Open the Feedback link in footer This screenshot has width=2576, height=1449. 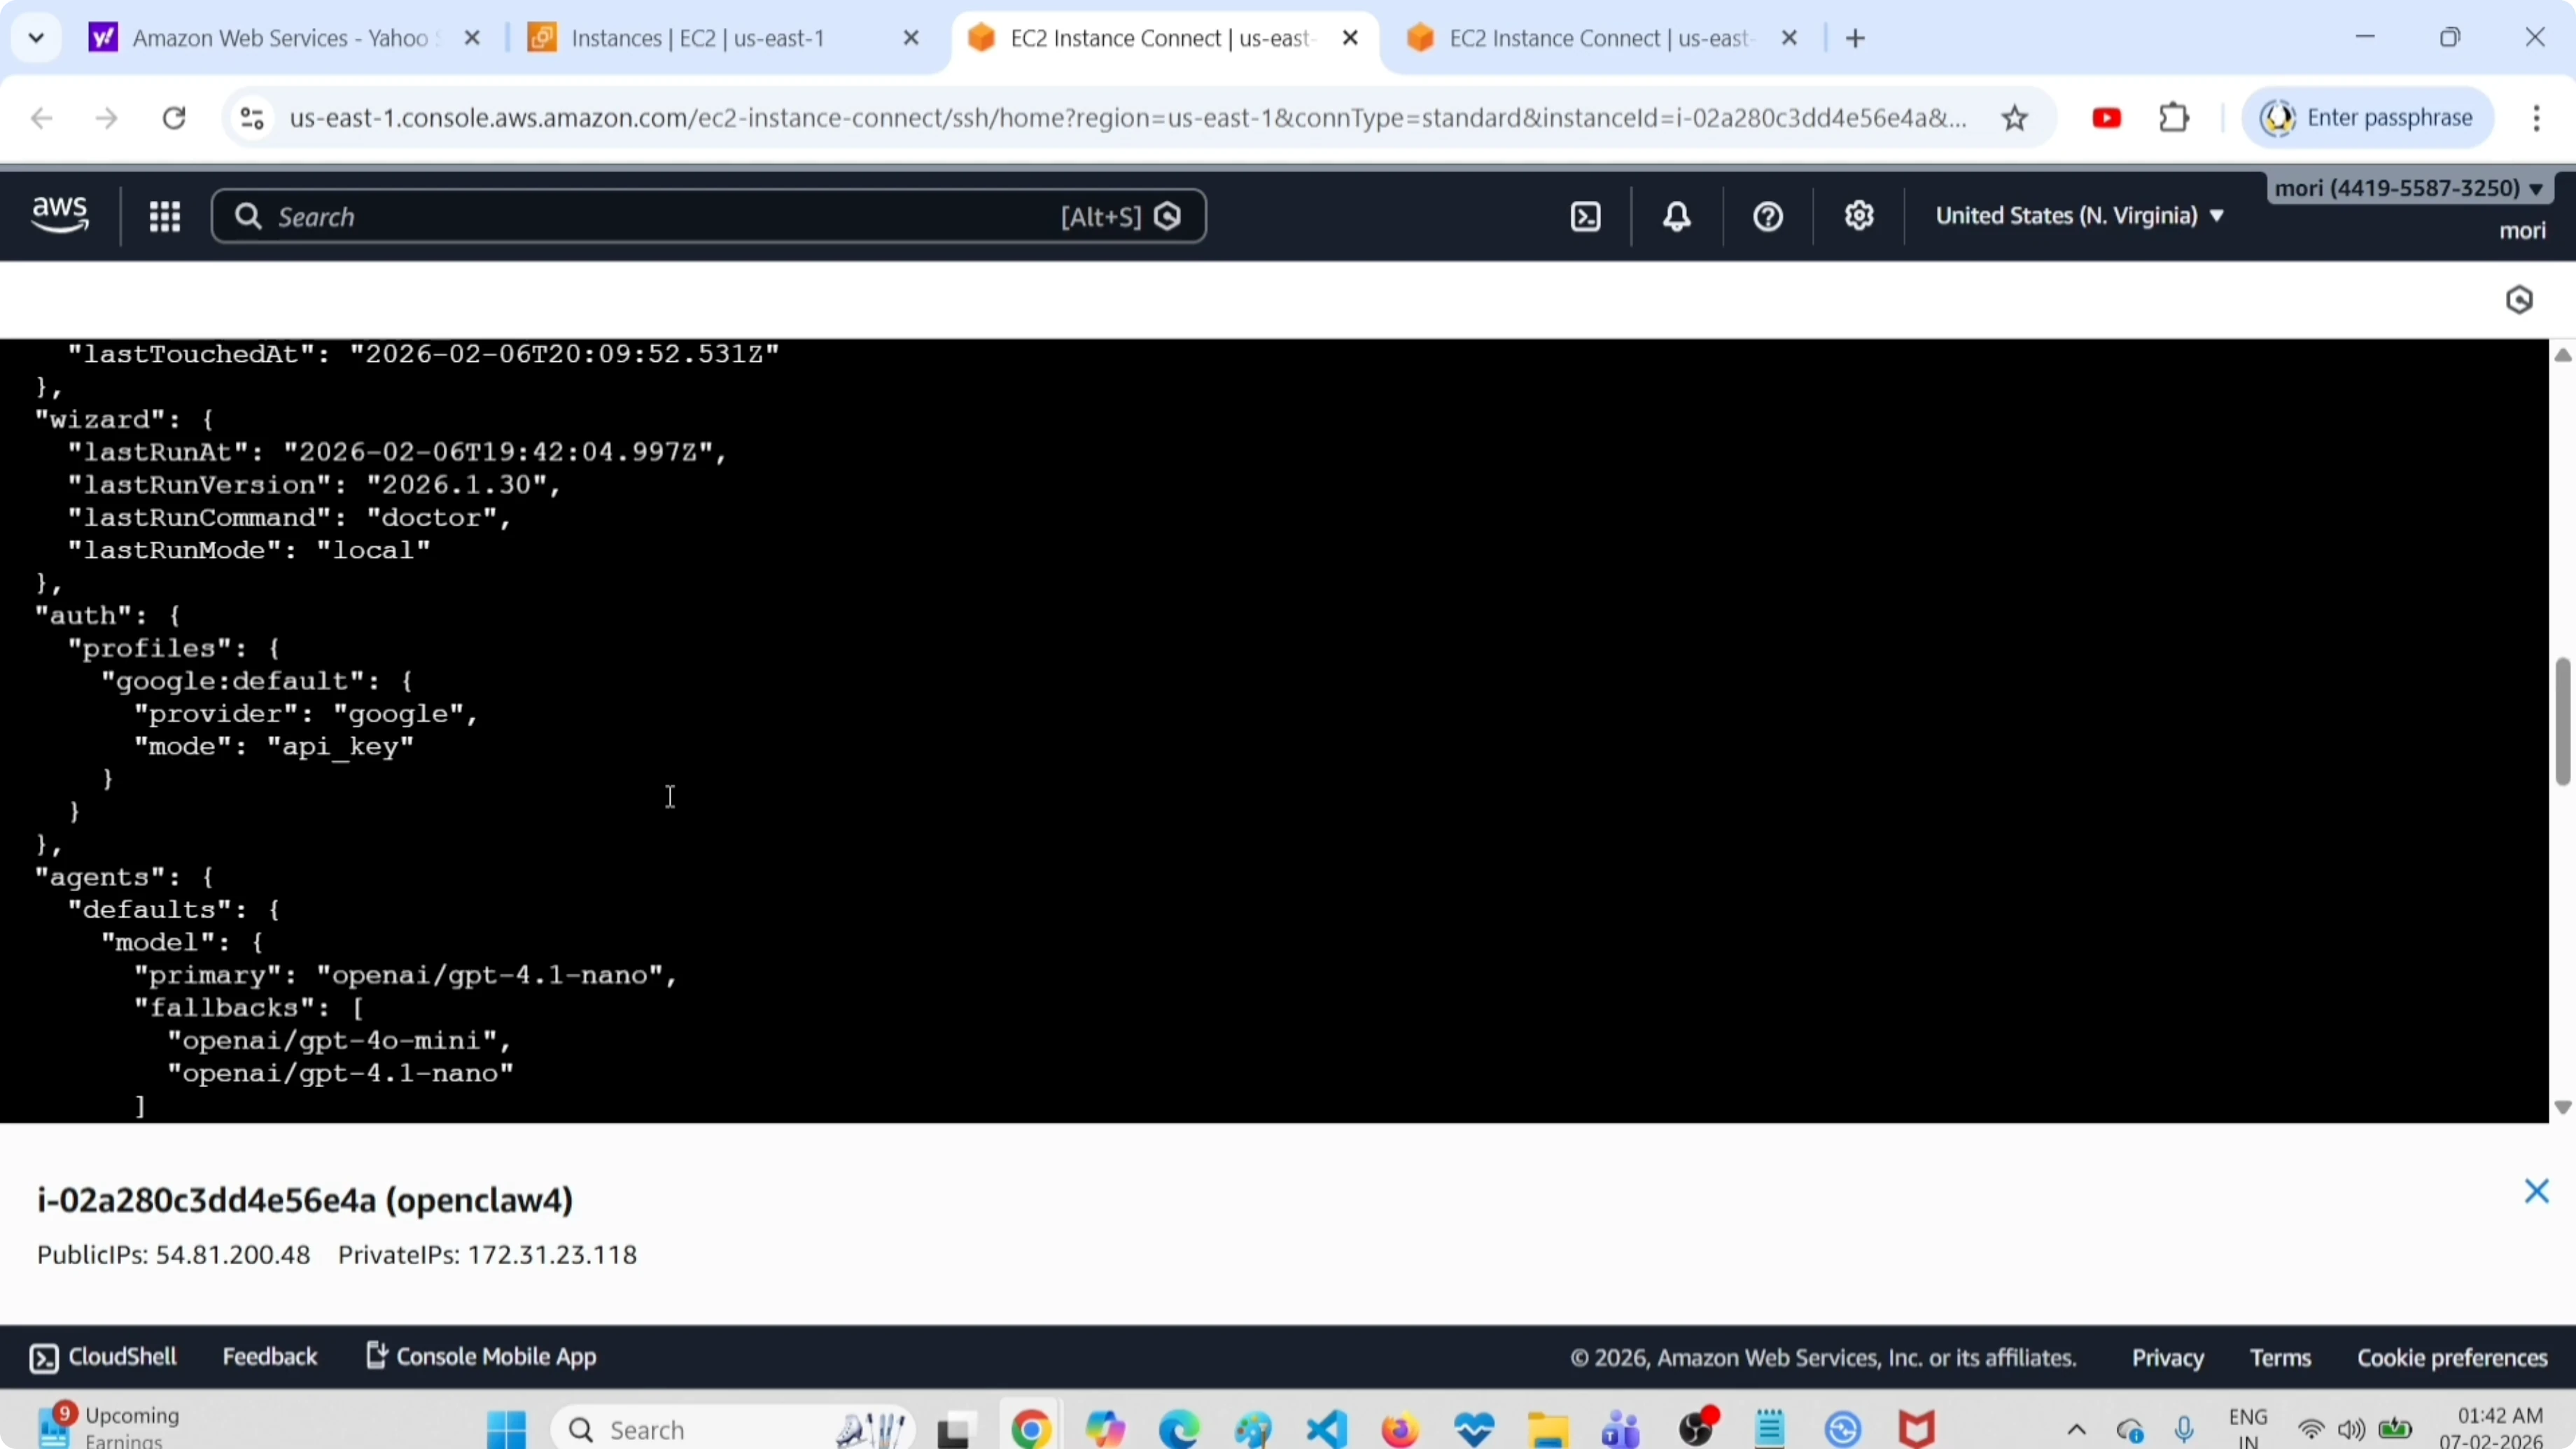tap(269, 1357)
